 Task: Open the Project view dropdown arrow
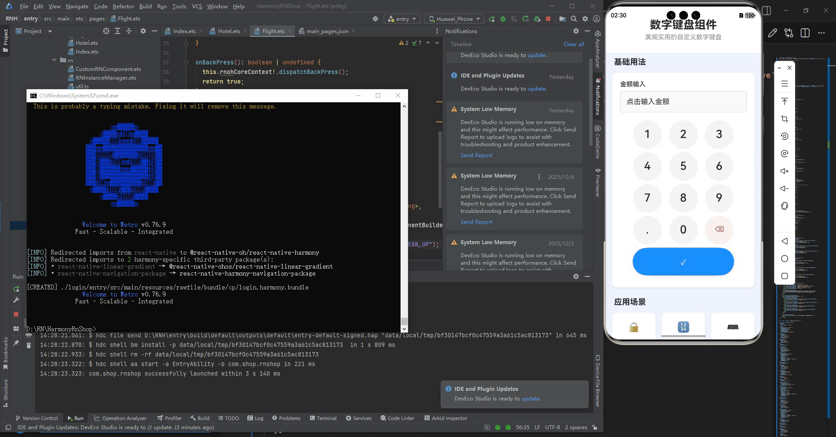pos(50,31)
